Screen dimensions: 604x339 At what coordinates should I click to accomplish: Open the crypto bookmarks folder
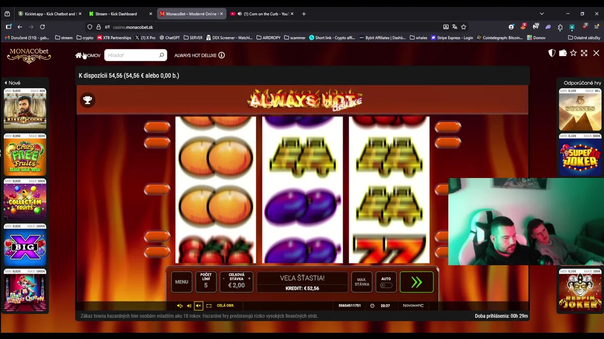click(85, 38)
